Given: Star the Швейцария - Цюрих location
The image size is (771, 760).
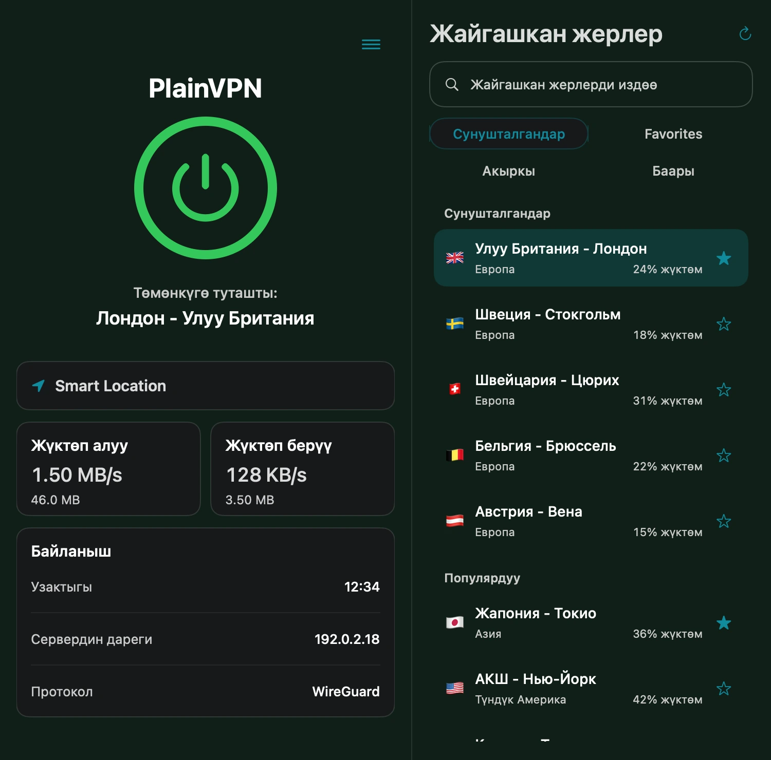Looking at the screenshot, I should click(x=724, y=389).
